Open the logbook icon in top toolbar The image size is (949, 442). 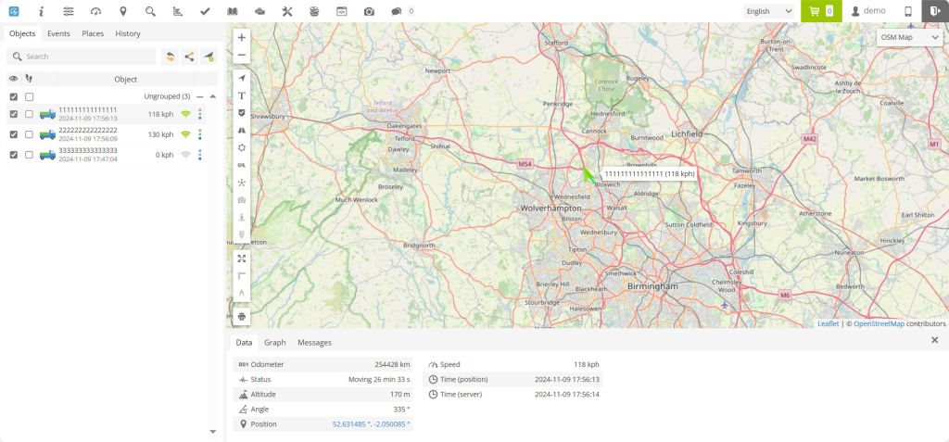(233, 11)
